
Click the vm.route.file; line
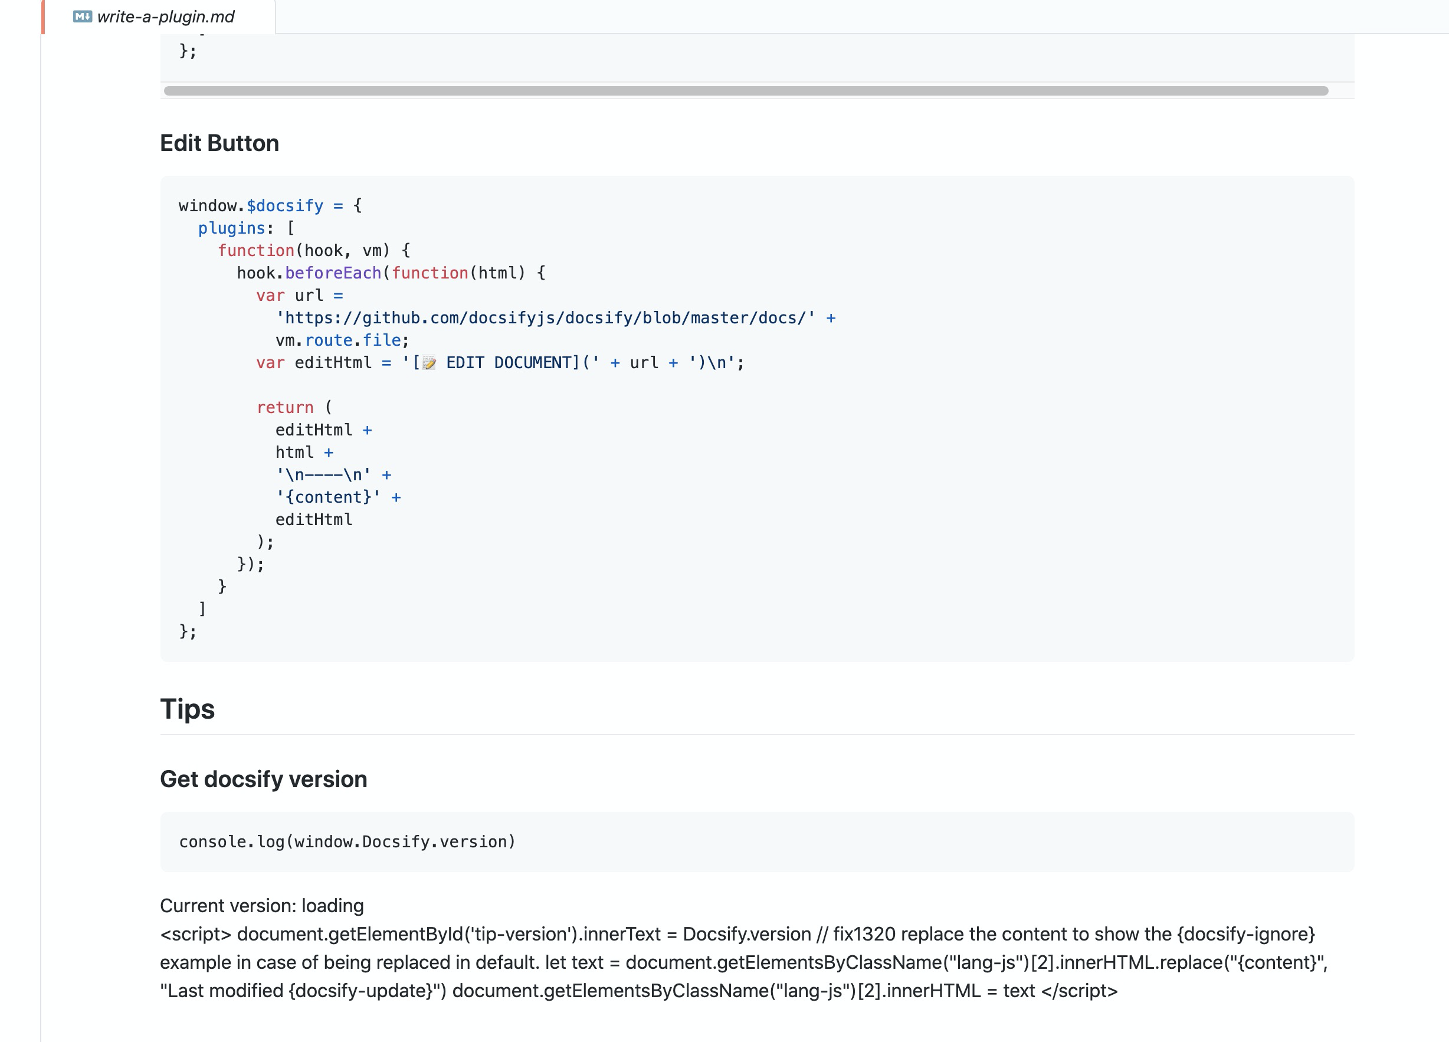point(342,340)
